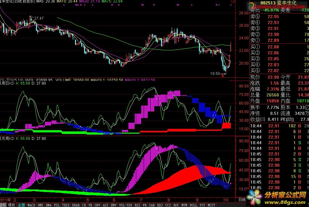Click month 10 on the time axis

coord(226,200)
